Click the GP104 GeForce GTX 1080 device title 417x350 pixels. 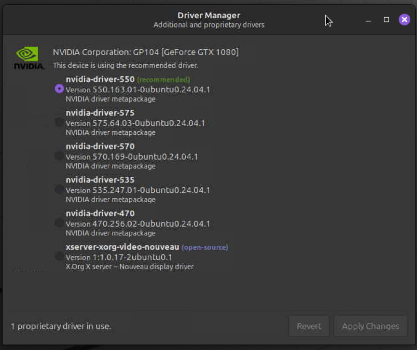pos(146,52)
